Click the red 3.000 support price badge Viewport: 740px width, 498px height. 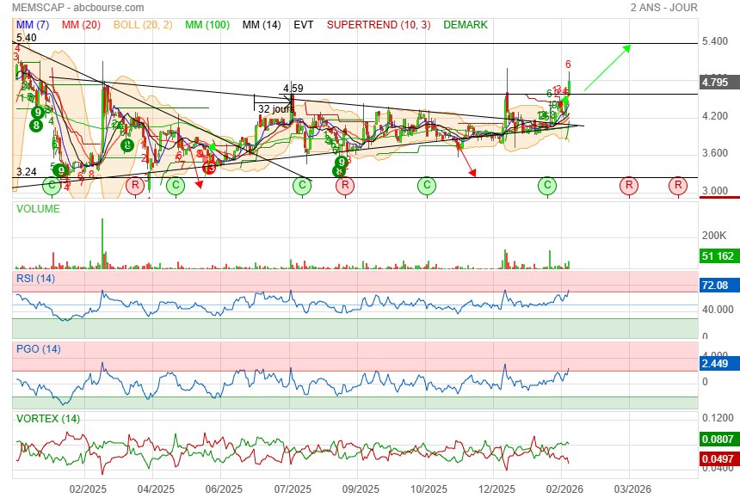tap(716, 191)
